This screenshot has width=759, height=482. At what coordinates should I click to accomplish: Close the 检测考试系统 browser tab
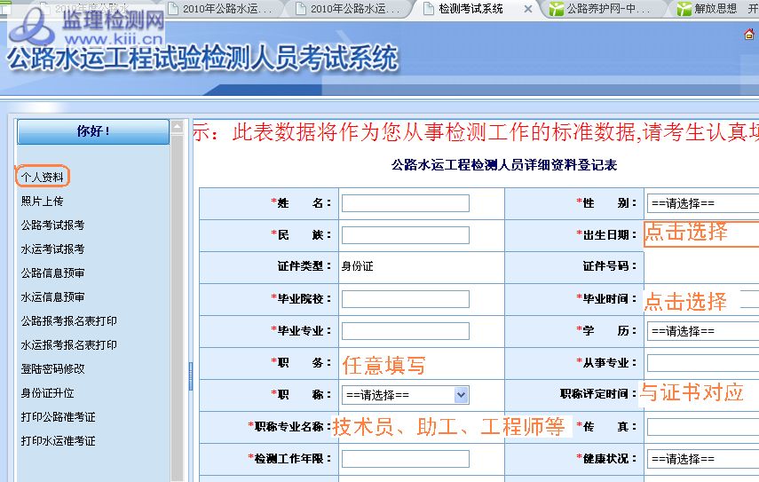[x=528, y=9]
